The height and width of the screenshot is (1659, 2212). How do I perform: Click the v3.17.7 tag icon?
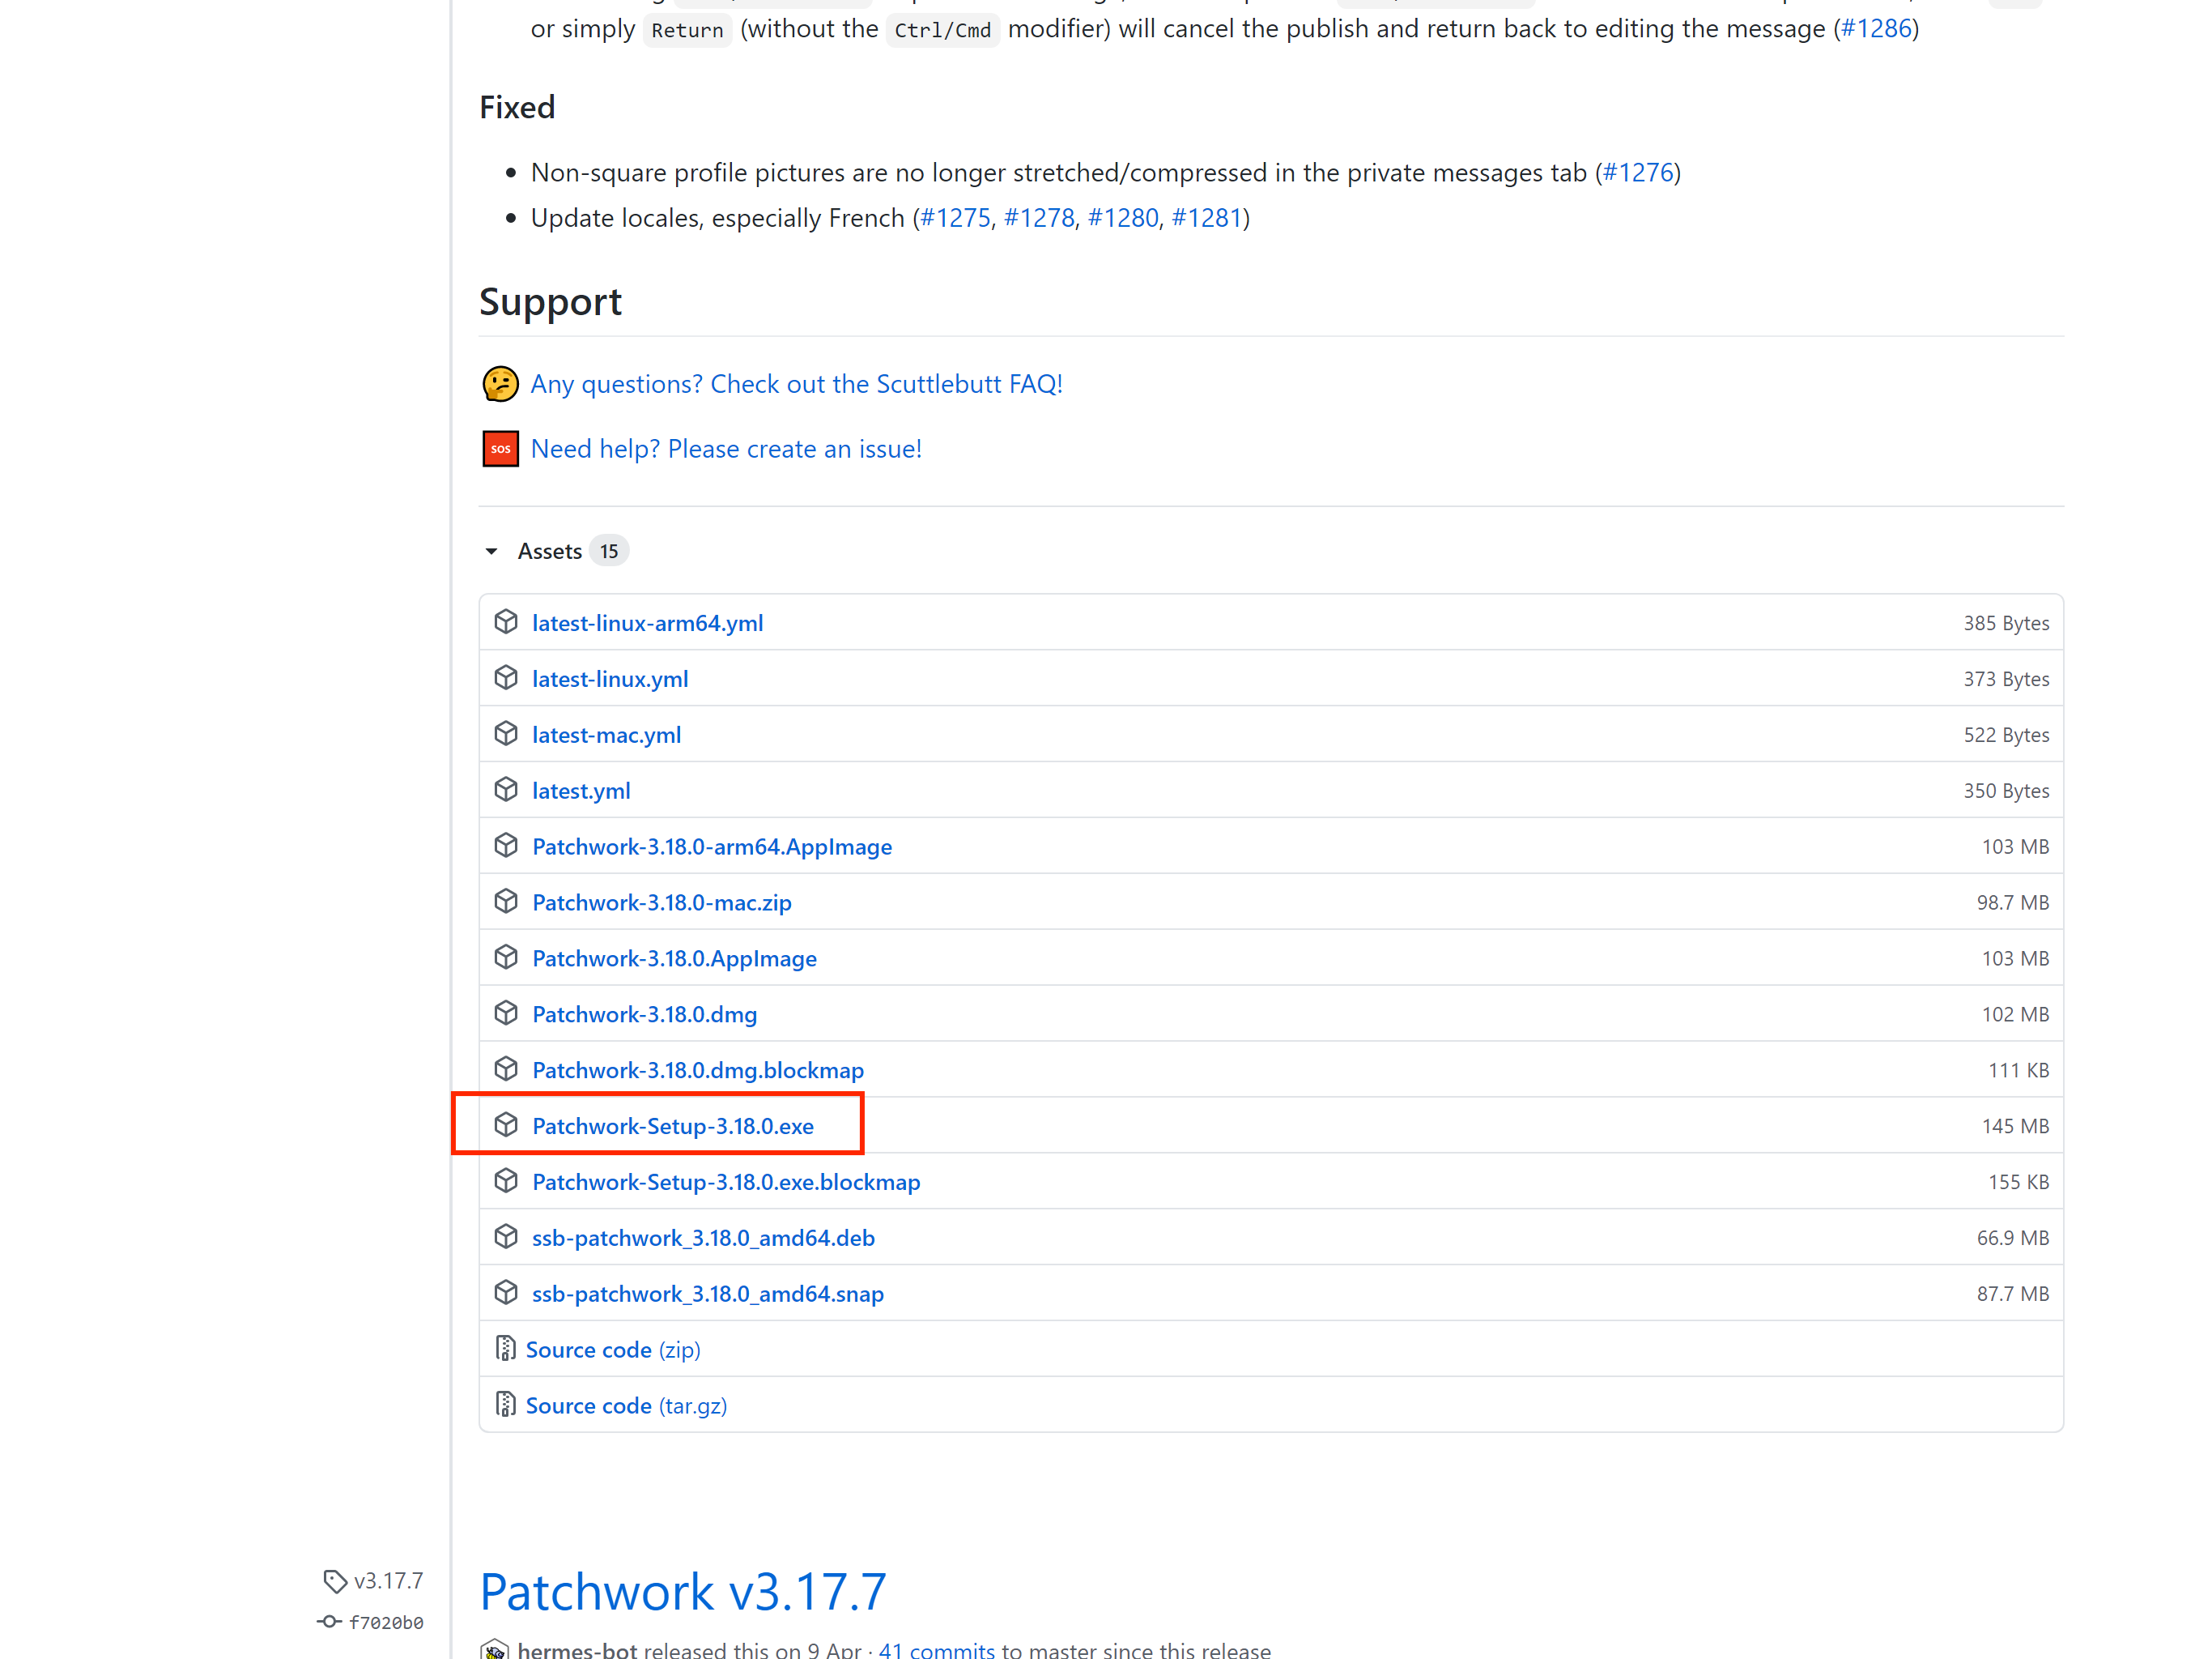pyautogui.click(x=335, y=1581)
